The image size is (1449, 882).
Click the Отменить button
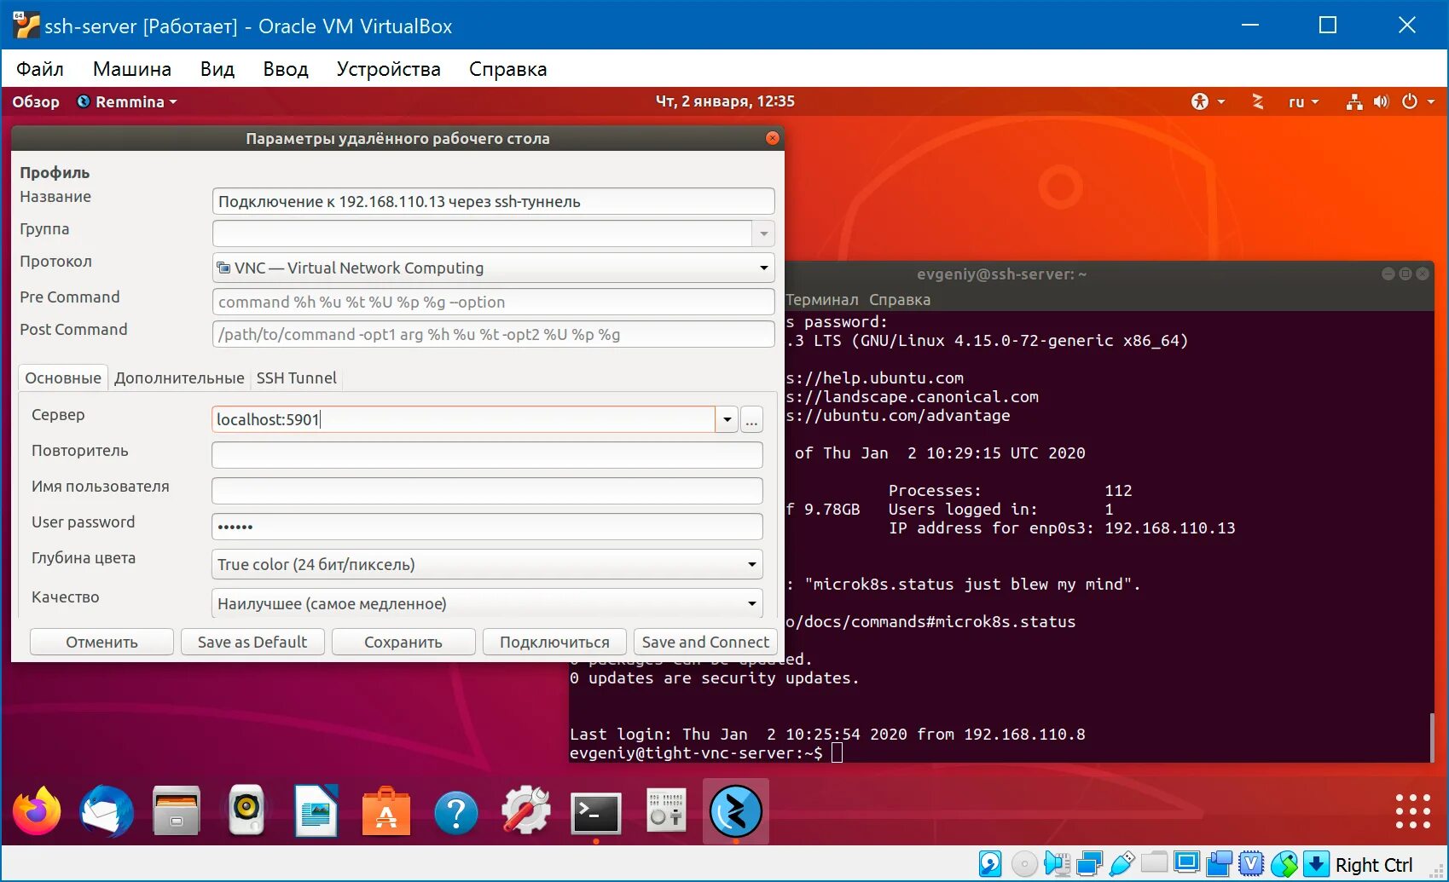(x=101, y=642)
